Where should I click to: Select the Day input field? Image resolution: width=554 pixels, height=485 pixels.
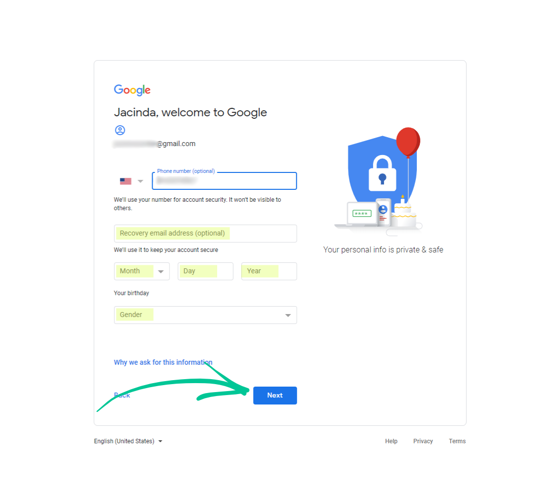pyautogui.click(x=205, y=271)
